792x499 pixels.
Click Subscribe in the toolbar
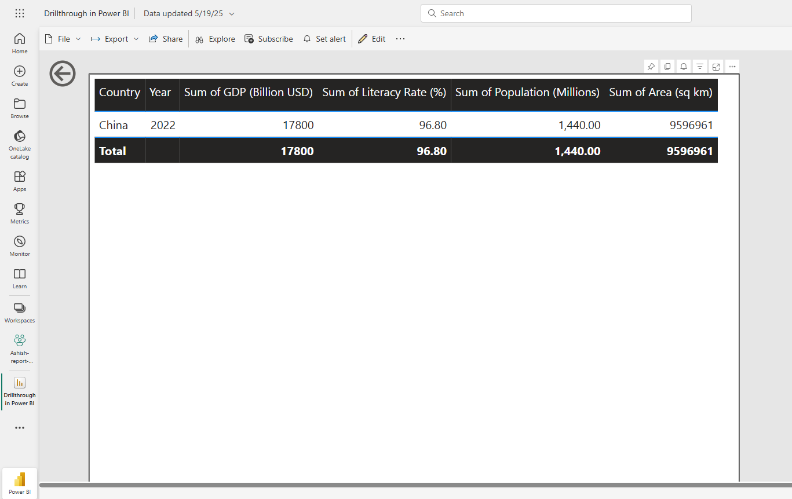pos(269,39)
